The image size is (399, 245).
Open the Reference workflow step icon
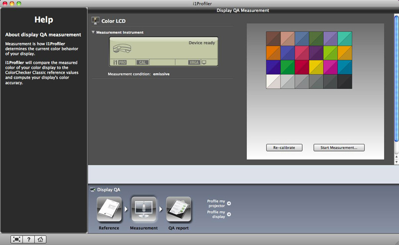(x=109, y=209)
